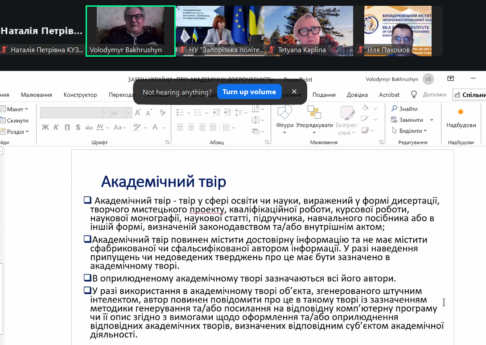Viewport: 486px width, 345px height.
Task: Click the ribbon display options icon
Action: 451,79
